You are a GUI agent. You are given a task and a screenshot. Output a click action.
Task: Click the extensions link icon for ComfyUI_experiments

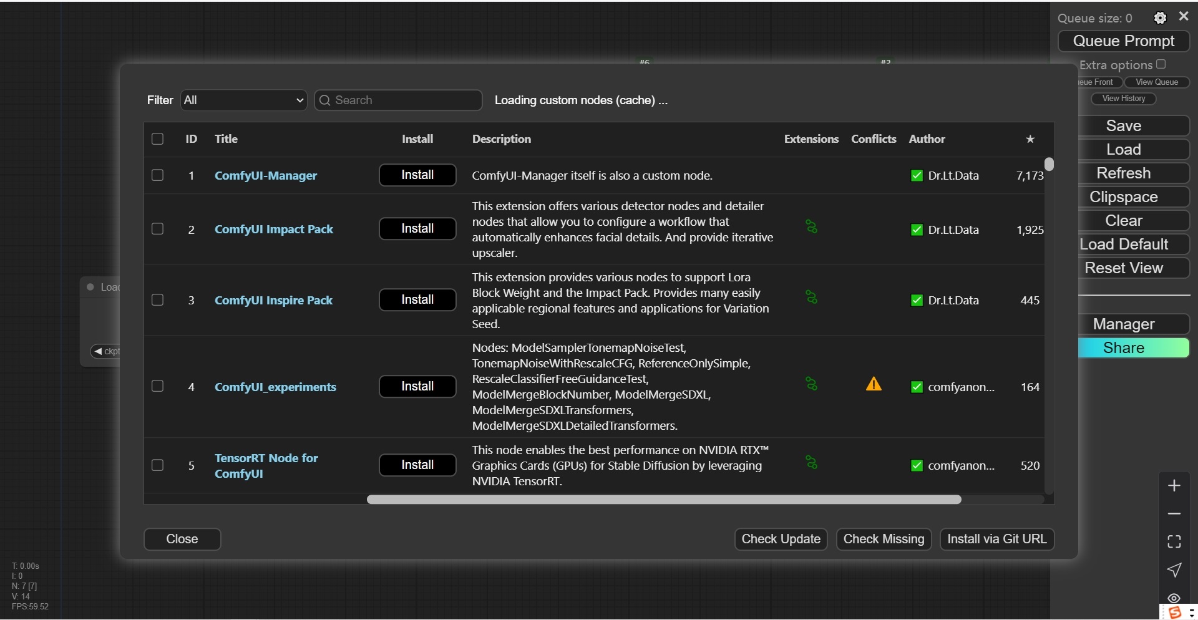[811, 384]
